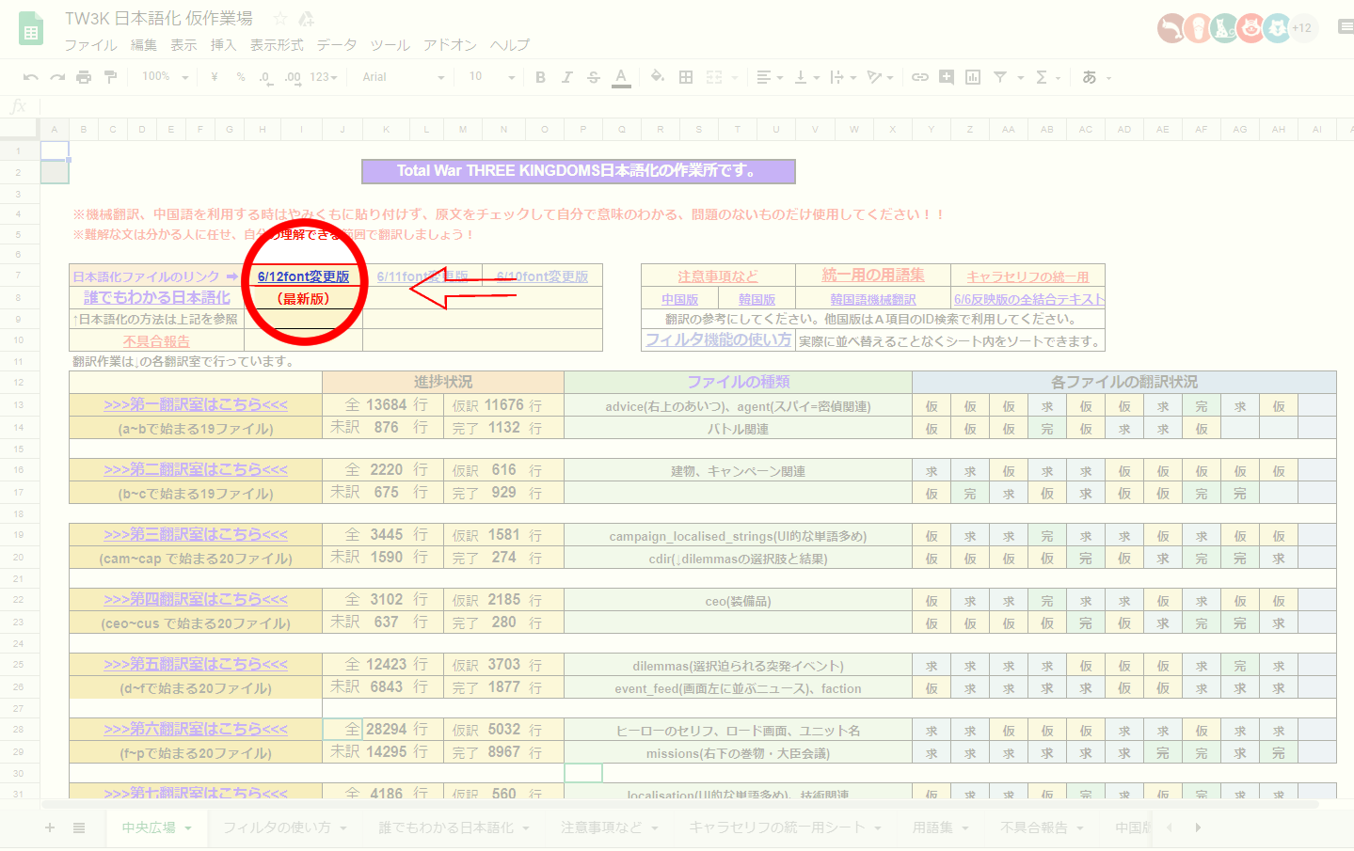1354x851 pixels.
Task: Open the 6/10font変更版 link
Action: pos(542,276)
